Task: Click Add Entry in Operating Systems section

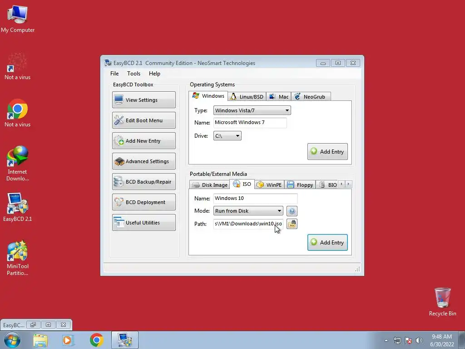Action: tap(327, 152)
